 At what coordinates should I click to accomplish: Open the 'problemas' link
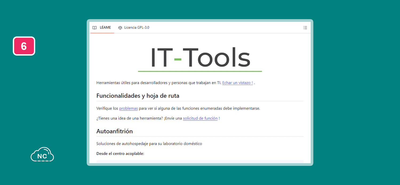tap(129, 108)
